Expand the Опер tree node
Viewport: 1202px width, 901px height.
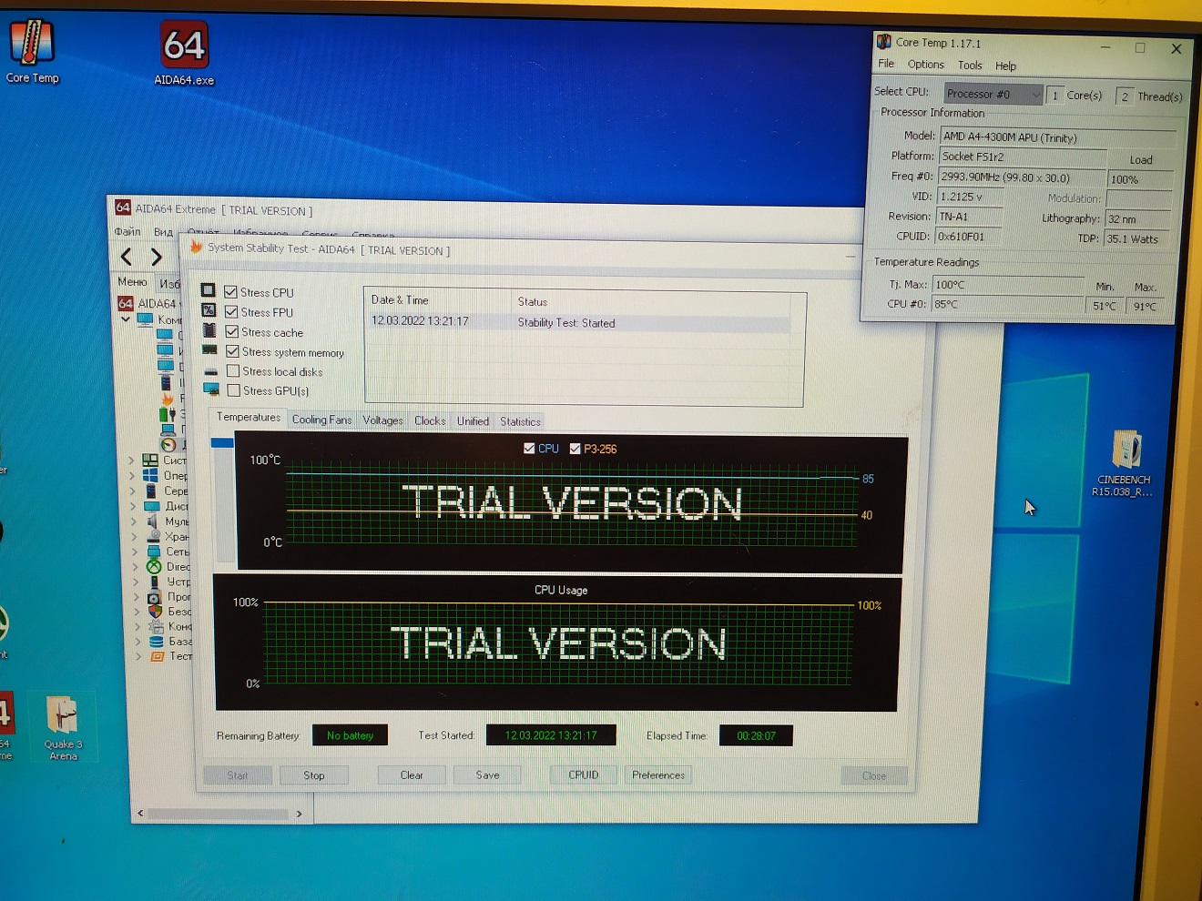tap(132, 475)
